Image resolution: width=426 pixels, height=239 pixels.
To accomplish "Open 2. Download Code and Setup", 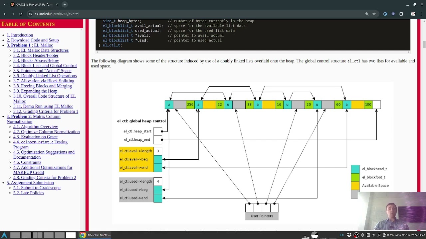I will tap(33, 40).
